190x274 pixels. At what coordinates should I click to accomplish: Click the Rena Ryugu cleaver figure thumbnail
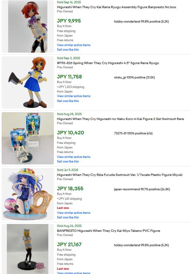pyautogui.click(x=28, y=82)
